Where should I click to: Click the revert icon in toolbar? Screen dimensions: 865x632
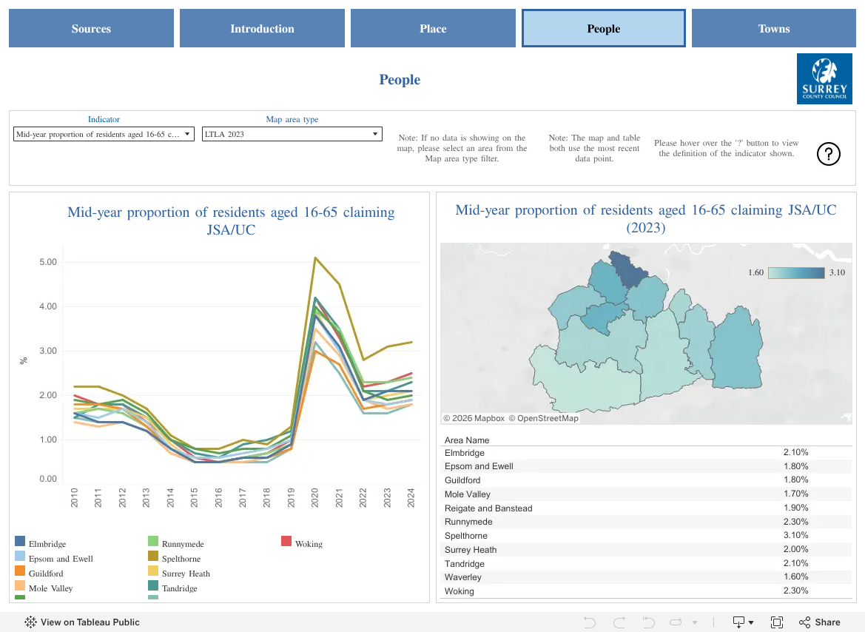click(x=649, y=622)
